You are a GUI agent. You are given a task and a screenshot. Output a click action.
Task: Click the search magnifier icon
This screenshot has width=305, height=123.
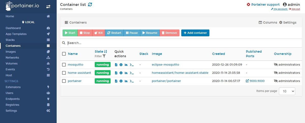pyautogui.click(x=64, y=43)
